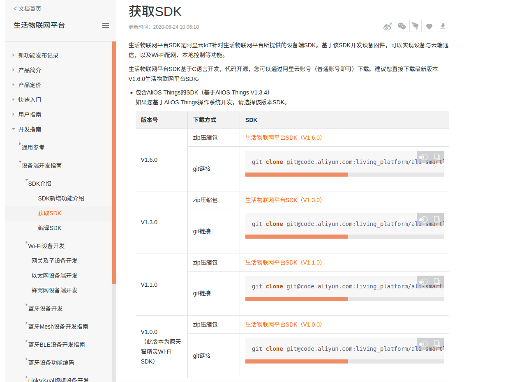
Task: Click the sidebar orange vertical scrollbar
Action: (114, 162)
